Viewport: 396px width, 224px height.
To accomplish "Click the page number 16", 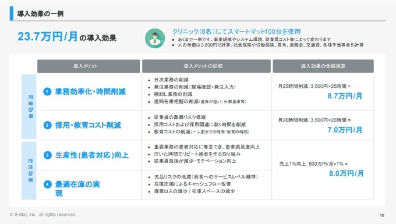I will [x=381, y=215].
